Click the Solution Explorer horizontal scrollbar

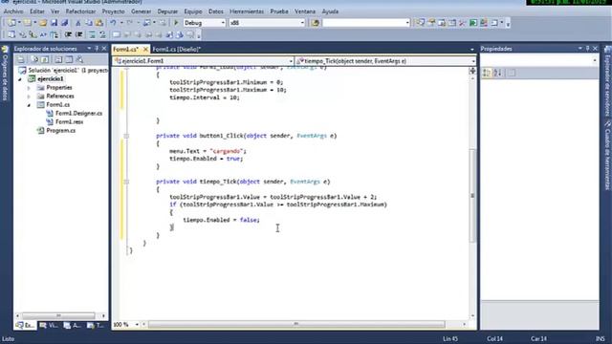tap(58, 315)
